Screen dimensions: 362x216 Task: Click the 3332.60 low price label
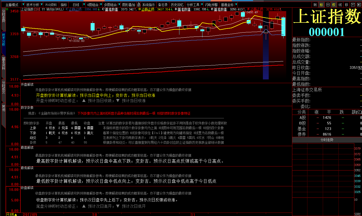pyautogui.click(x=79, y=41)
